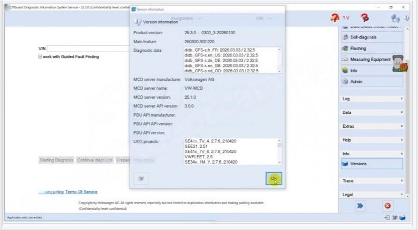Click the VIN input field
The height and width of the screenshot is (230, 418).
pos(89,49)
